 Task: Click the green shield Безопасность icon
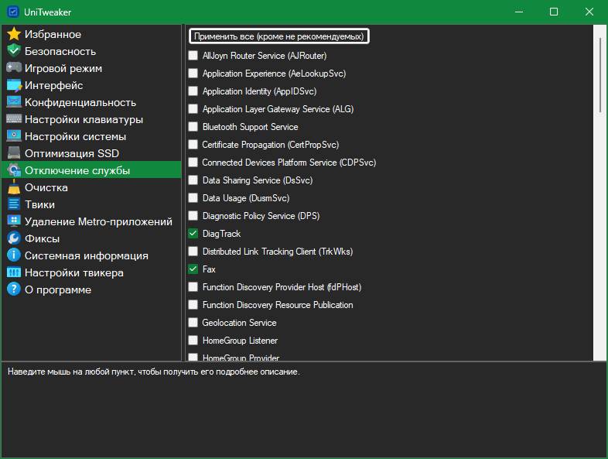pos(13,51)
